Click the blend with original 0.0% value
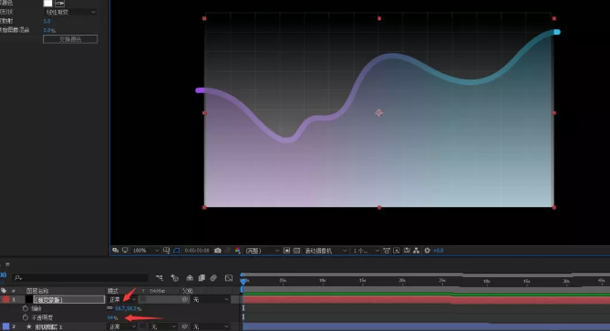This screenshot has height=331, width=610. [49, 30]
